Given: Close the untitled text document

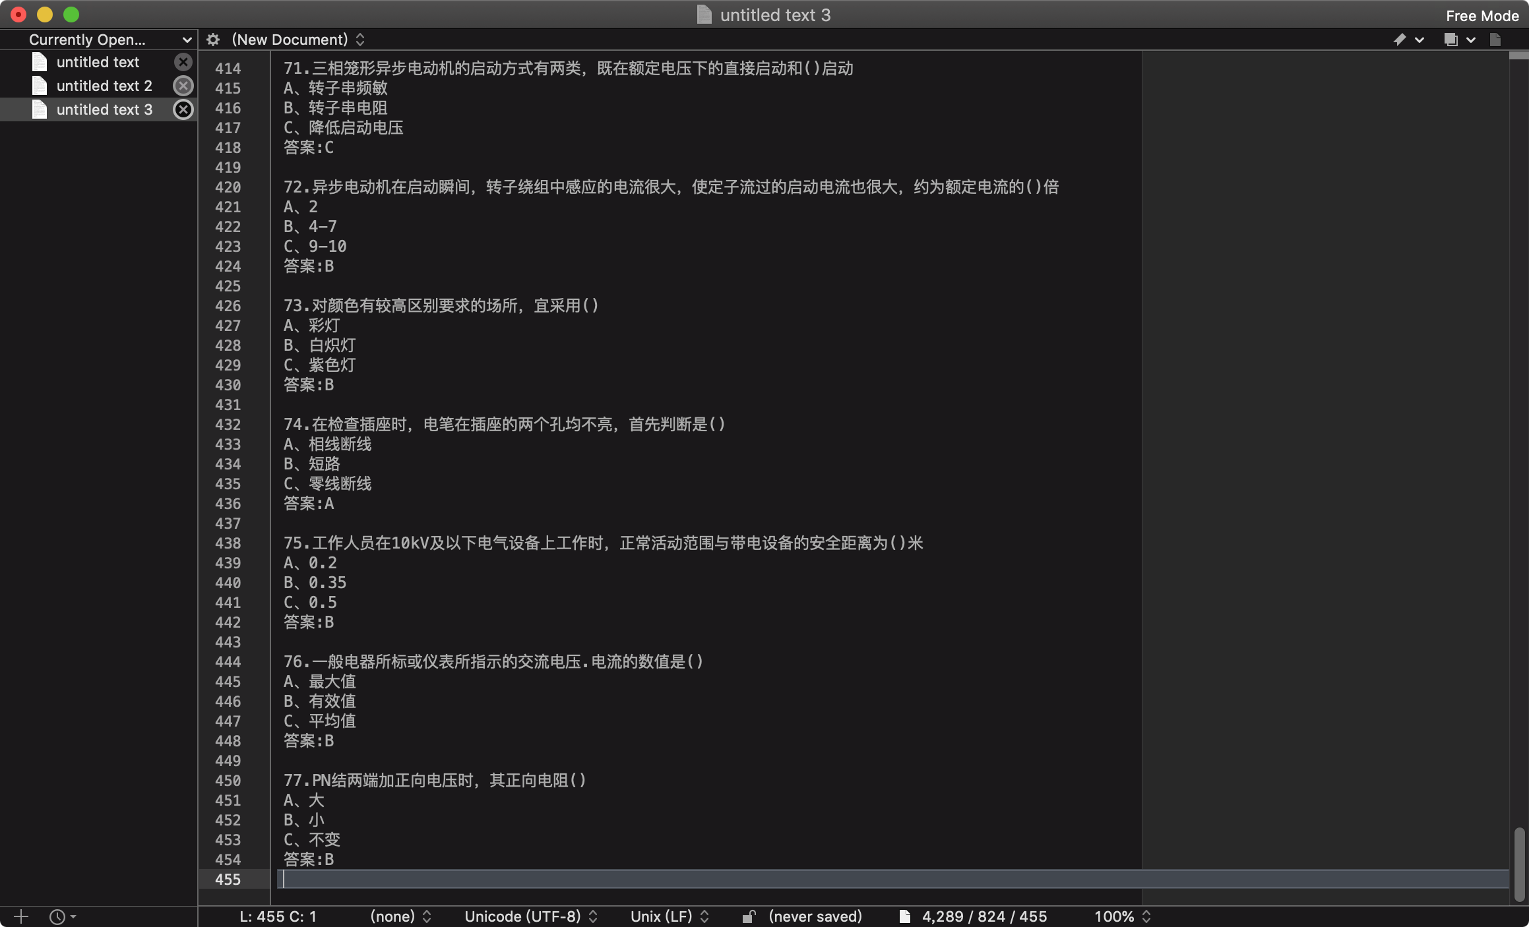Looking at the screenshot, I should 183,62.
